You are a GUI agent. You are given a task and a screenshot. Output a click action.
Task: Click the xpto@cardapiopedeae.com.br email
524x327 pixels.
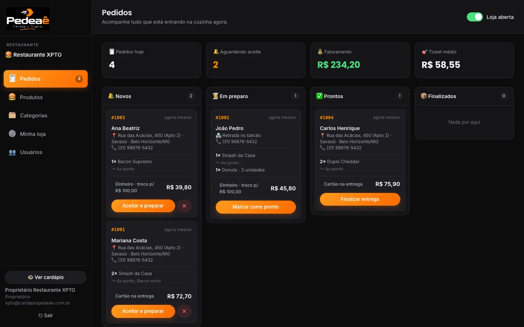37,303
